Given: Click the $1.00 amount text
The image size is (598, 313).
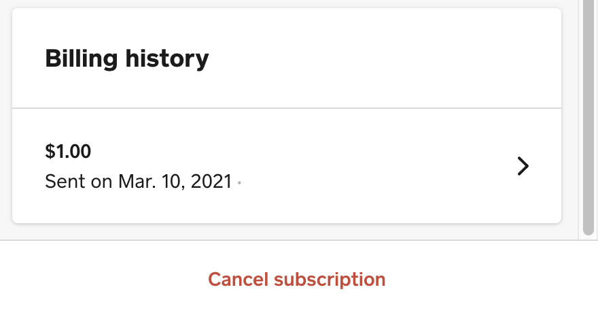Looking at the screenshot, I should point(68,151).
